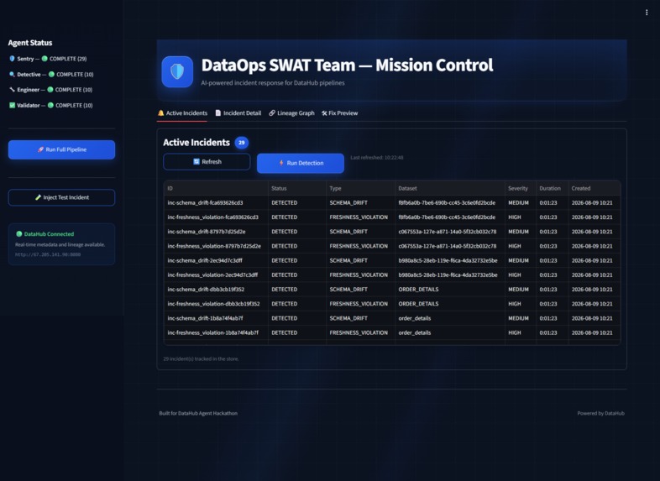Select row inc-schema_drift-8797b7d25d2e
Image resolution: width=660 pixels, height=481 pixels.
392,232
